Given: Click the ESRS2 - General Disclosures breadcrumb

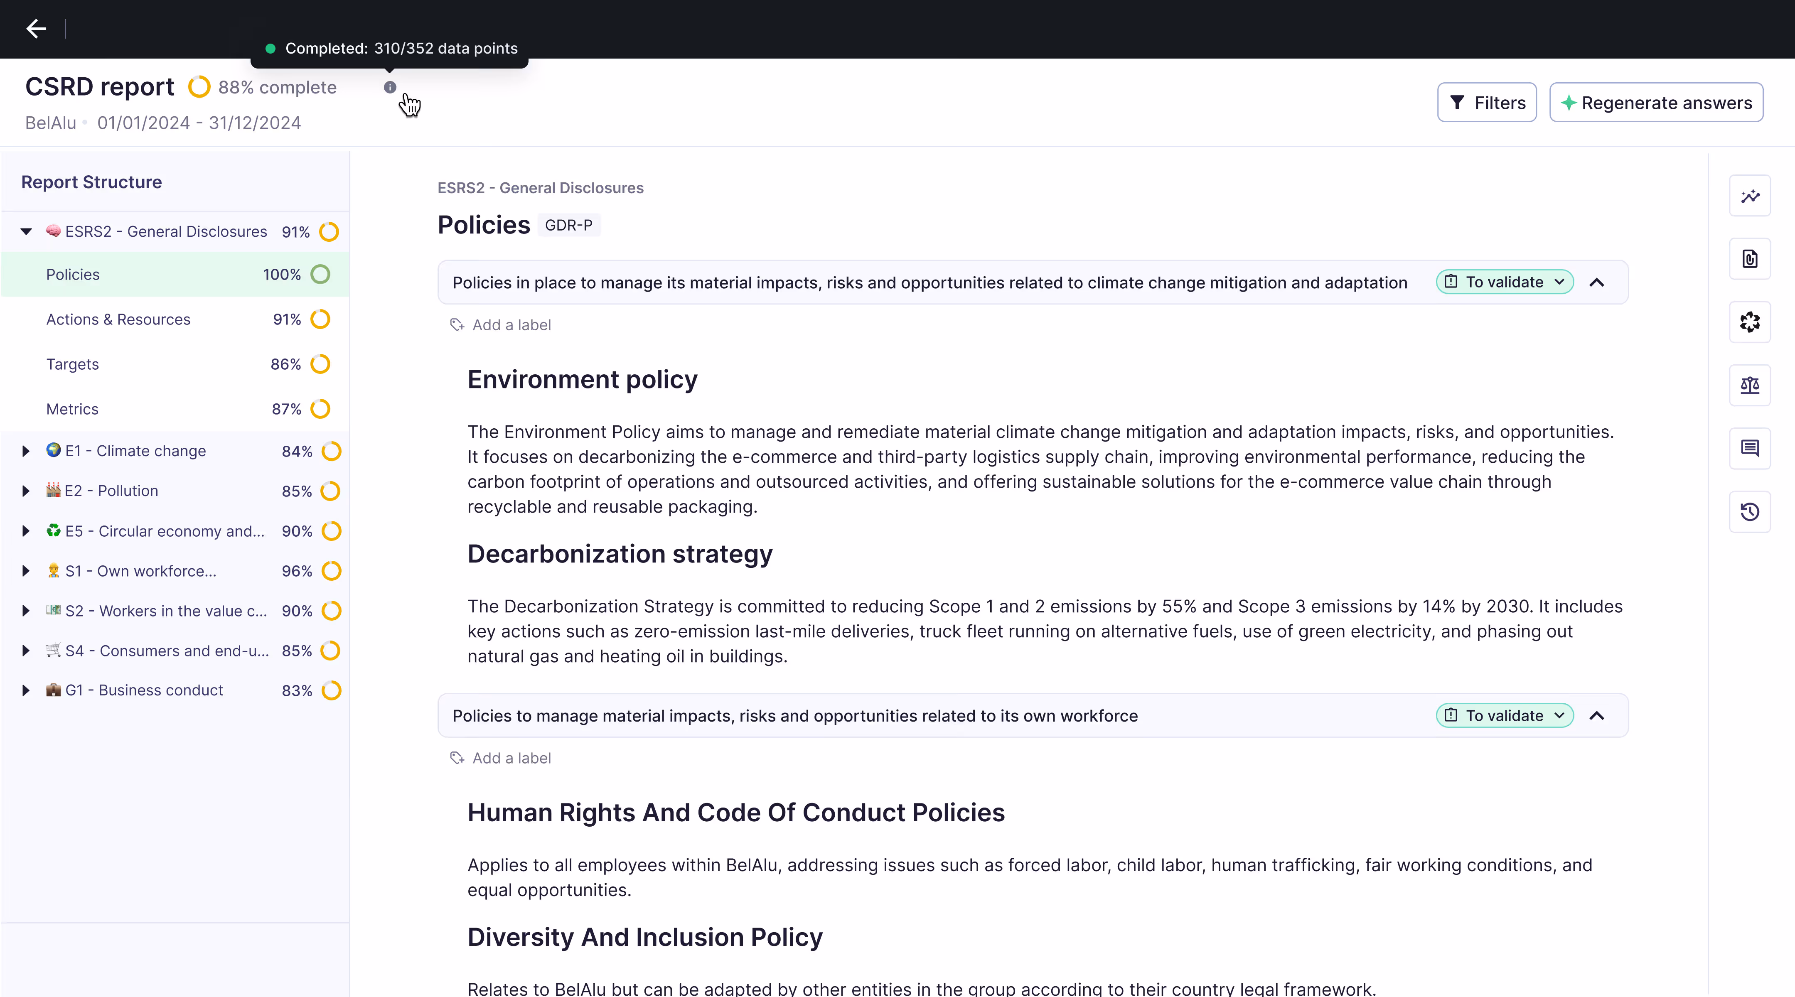Looking at the screenshot, I should pyautogui.click(x=540, y=188).
